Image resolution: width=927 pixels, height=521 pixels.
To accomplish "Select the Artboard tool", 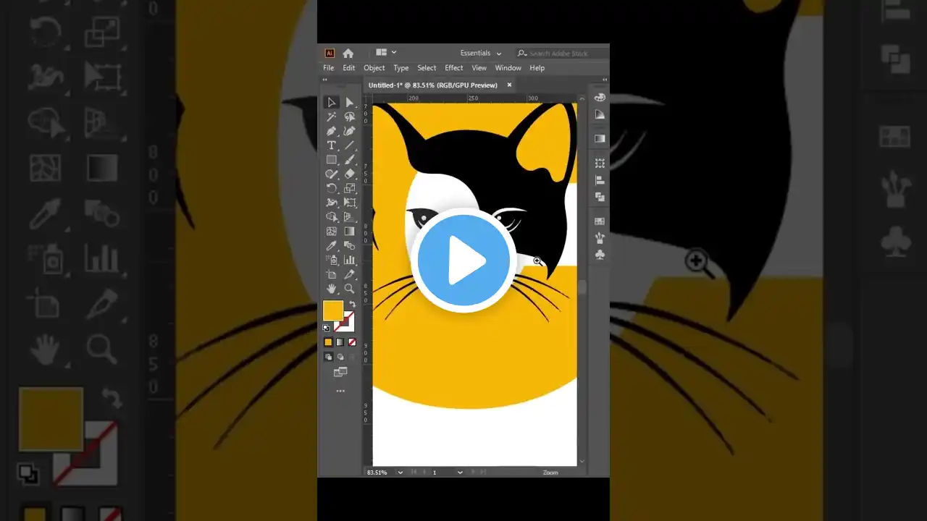I will click(x=332, y=274).
